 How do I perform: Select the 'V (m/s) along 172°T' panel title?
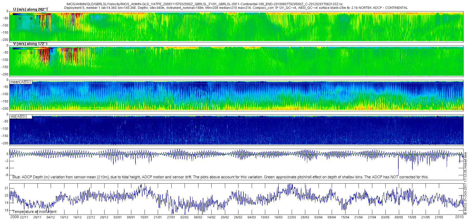[x=30, y=44]
